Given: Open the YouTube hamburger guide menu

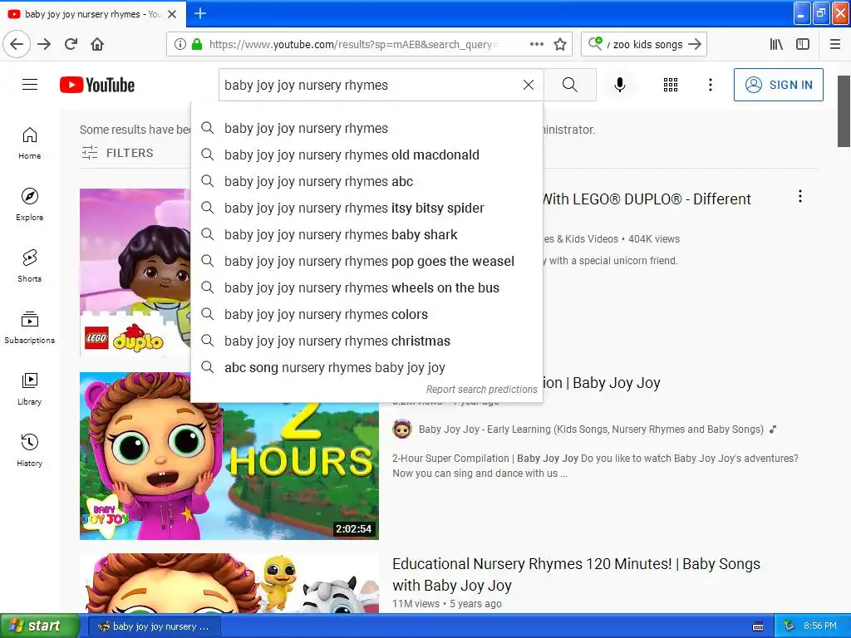Looking at the screenshot, I should coord(30,85).
